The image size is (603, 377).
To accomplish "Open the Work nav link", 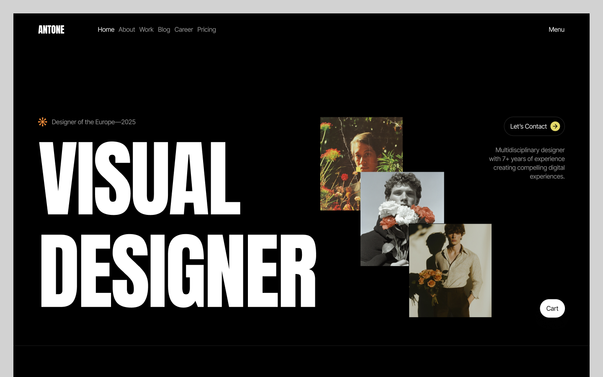I will [x=147, y=30].
